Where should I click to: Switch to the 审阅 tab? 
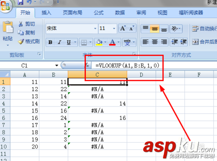tap(141, 13)
